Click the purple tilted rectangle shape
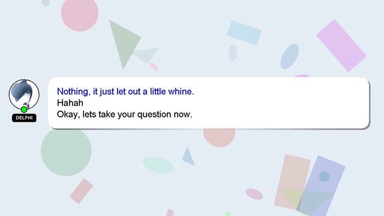Image resolution: width=384 pixels, height=216 pixels. click(341, 46)
